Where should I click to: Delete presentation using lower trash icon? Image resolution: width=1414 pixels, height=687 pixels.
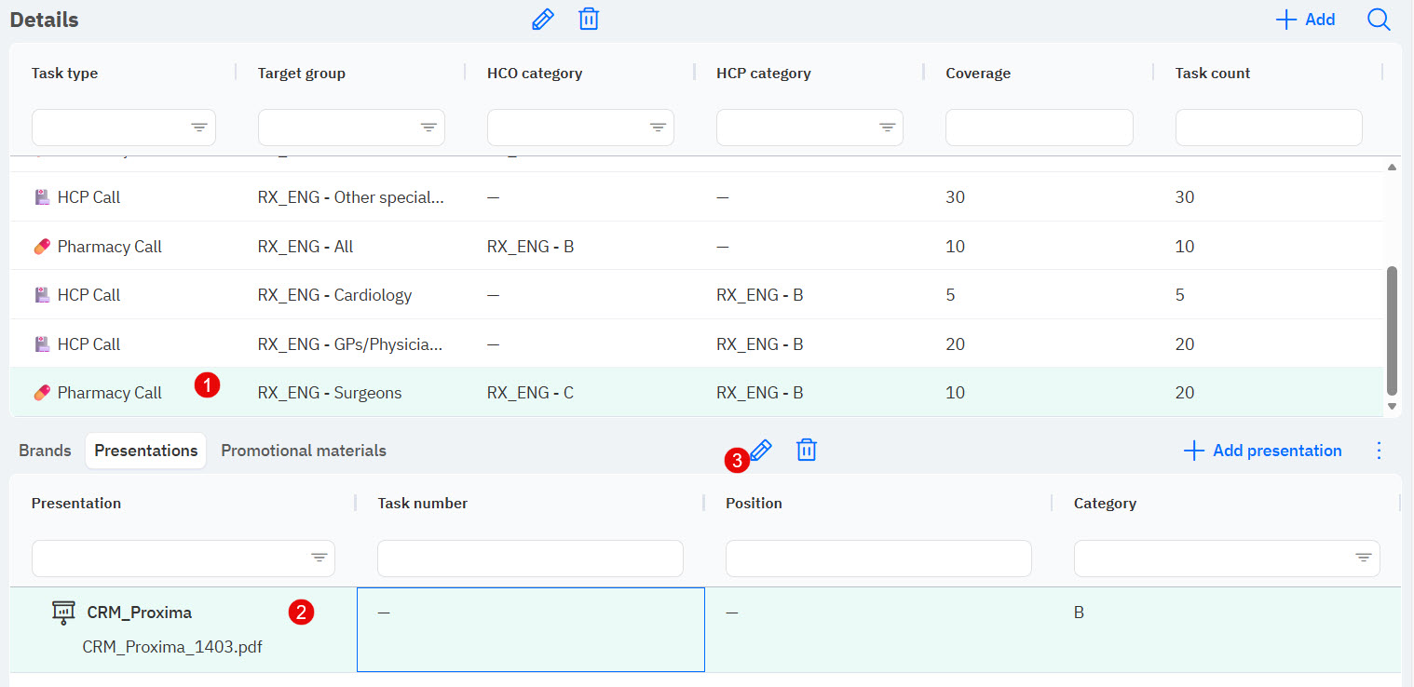coord(807,451)
